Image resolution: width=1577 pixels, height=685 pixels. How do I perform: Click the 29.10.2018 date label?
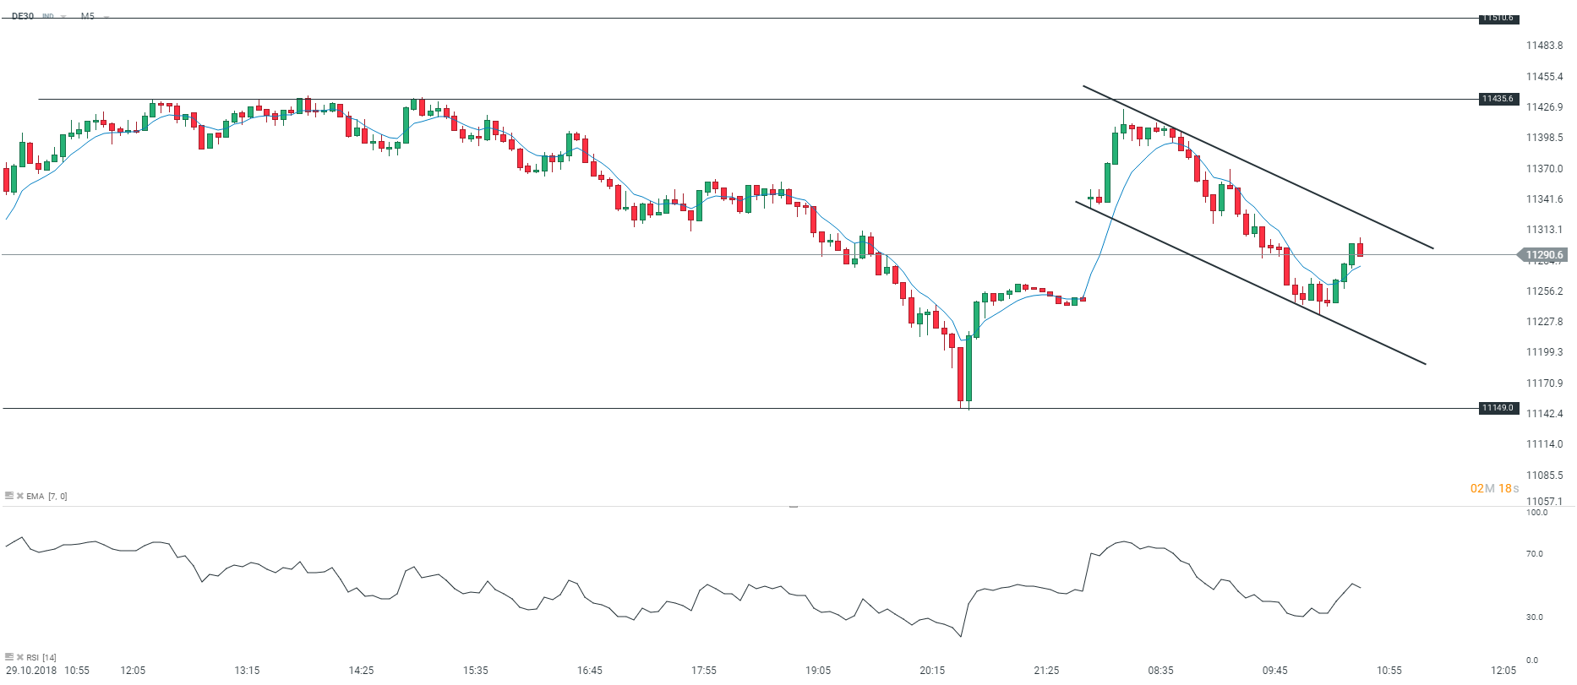click(31, 671)
